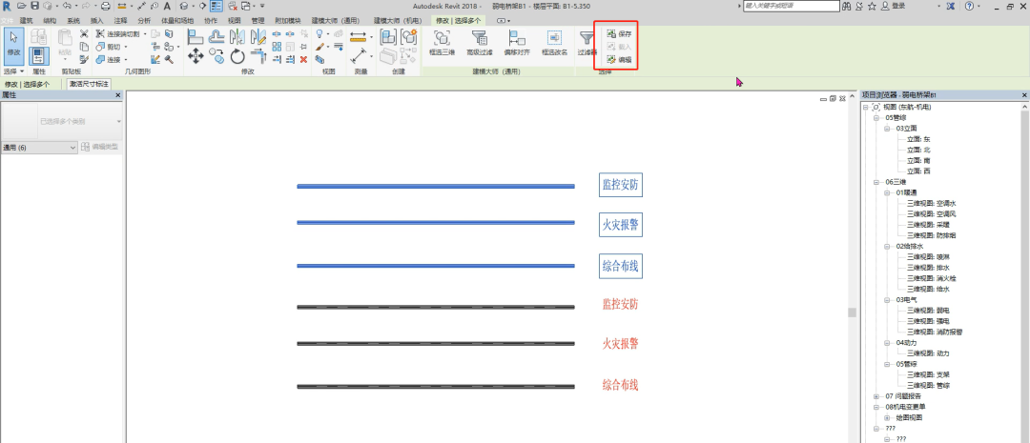Image resolution: width=1030 pixels, height=443 pixels.
Task: Click the star favorites icon
Action: tap(873, 6)
